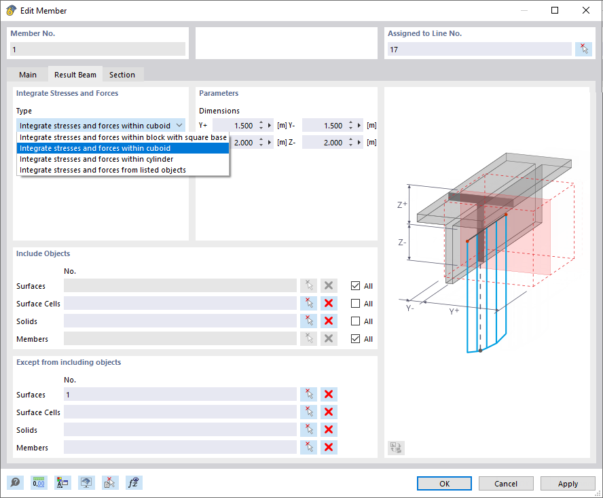This screenshot has width=603, height=498.
Task: Open the graphic view settings
Action: (x=86, y=482)
